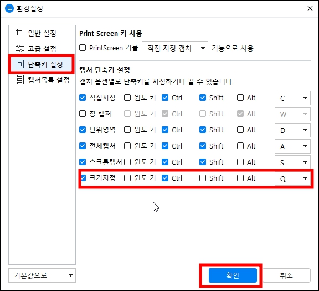
Task: Open the key dropdown showing D
Action: pos(292,130)
